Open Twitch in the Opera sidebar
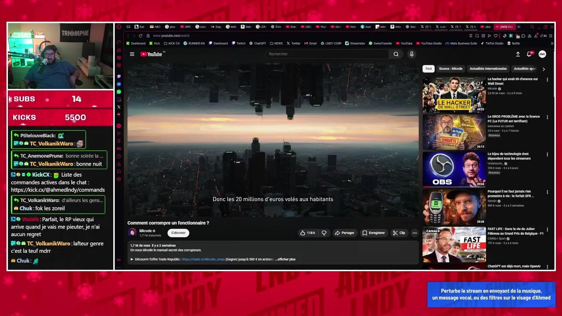This screenshot has width=562, height=316. pos(119,76)
